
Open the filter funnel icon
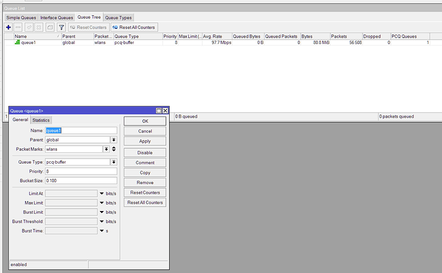61,27
